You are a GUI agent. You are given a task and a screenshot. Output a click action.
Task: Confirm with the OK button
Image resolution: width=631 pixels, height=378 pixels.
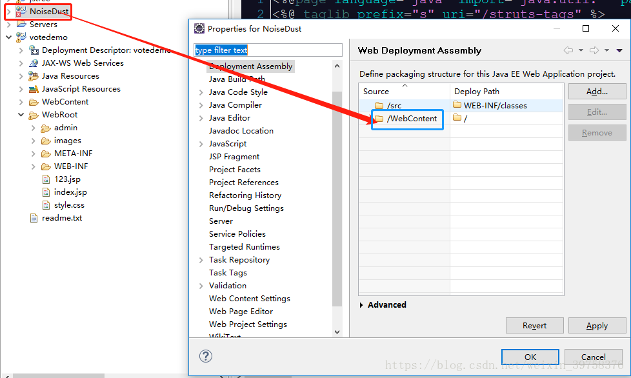(x=530, y=357)
